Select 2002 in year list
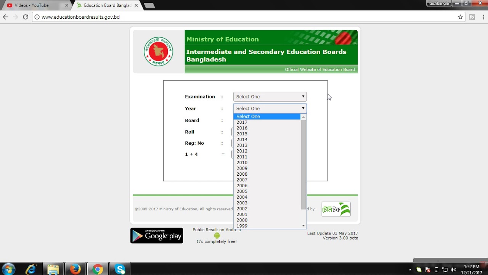Viewport: 488px width, 275px height. coord(267,209)
